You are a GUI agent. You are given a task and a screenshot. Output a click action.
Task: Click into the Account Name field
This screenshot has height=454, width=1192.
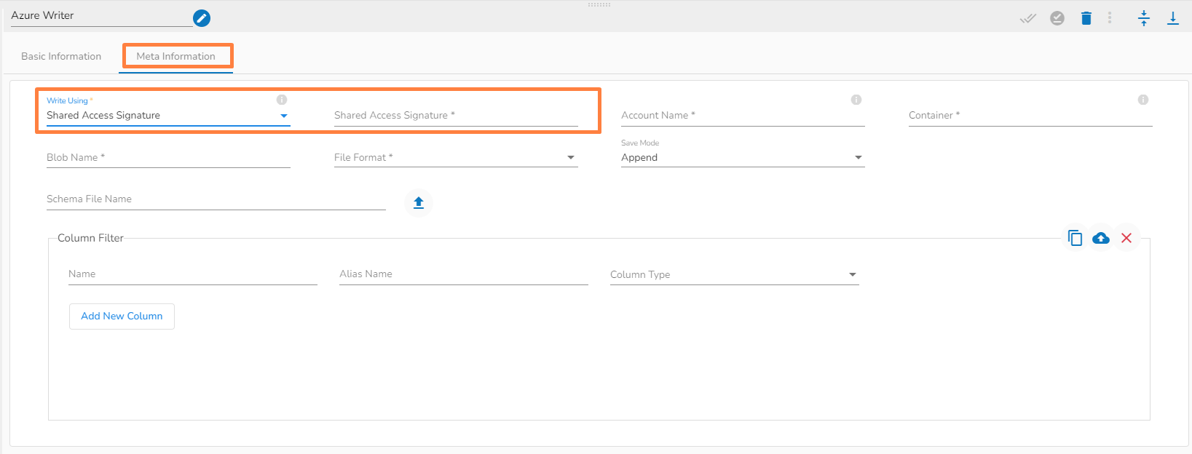[x=742, y=116]
